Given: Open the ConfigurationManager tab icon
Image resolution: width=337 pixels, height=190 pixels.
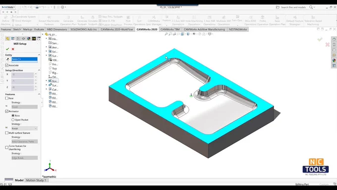Looking at the screenshot, I should pos(18,39).
